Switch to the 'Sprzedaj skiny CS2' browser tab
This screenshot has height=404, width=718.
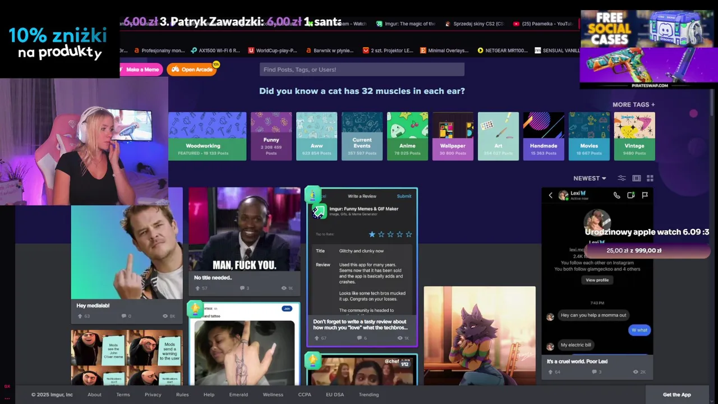[x=474, y=24]
